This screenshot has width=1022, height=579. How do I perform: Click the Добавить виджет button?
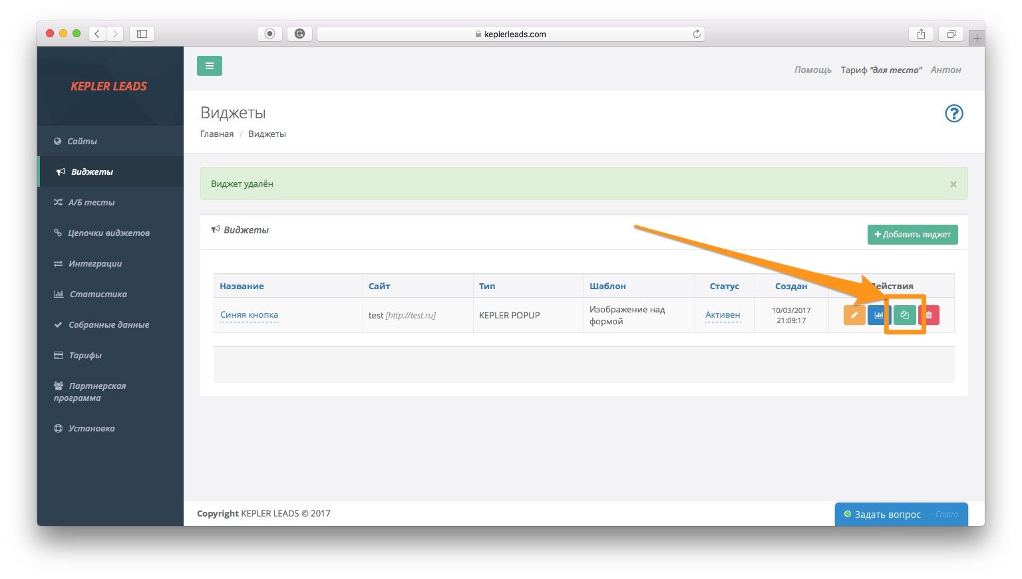point(912,234)
